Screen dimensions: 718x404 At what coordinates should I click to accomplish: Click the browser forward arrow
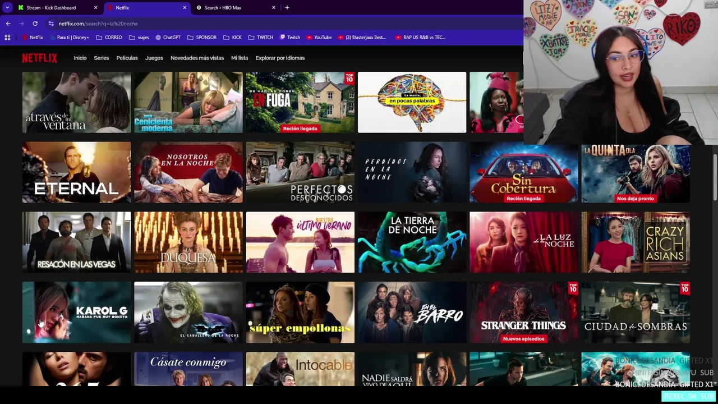coord(21,24)
